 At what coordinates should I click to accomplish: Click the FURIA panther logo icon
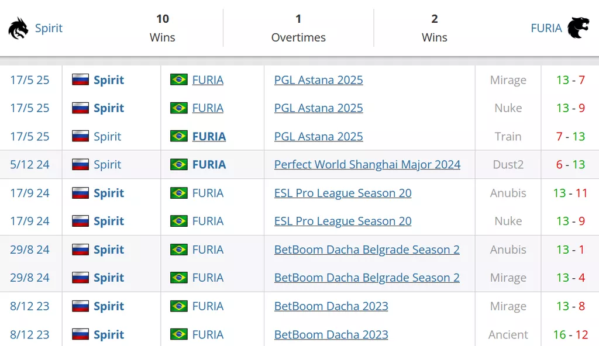[x=578, y=28]
